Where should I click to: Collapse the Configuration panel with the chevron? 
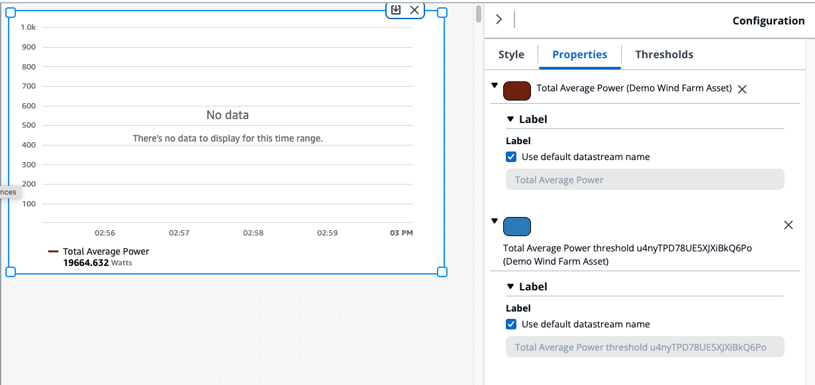tap(499, 20)
